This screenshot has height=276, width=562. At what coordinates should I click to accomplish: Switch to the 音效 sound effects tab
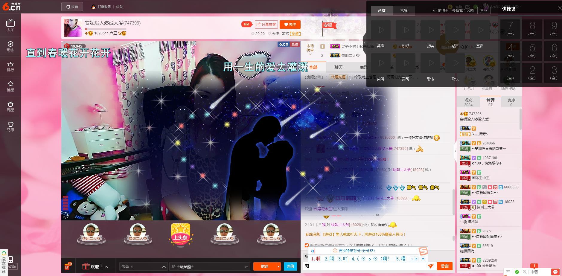382,10
